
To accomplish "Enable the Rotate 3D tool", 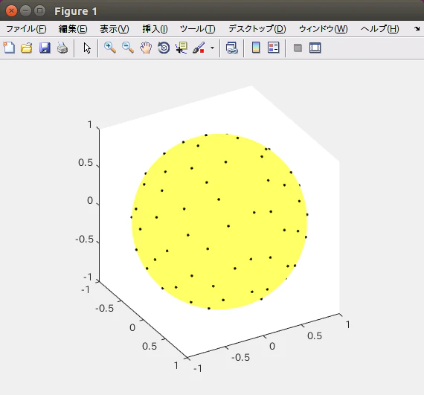I will [164, 48].
